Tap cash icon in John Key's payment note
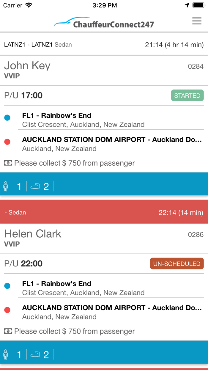208x370 pixels. pyautogui.click(x=8, y=163)
